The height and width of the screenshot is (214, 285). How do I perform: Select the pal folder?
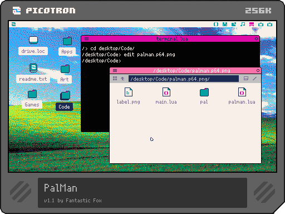[204, 96]
